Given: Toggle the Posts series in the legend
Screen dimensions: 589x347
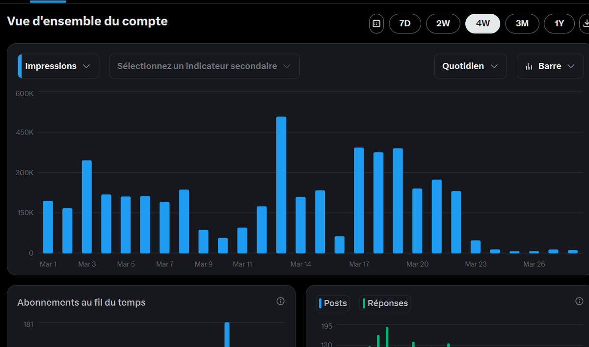Looking at the screenshot, I should pos(333,303).
